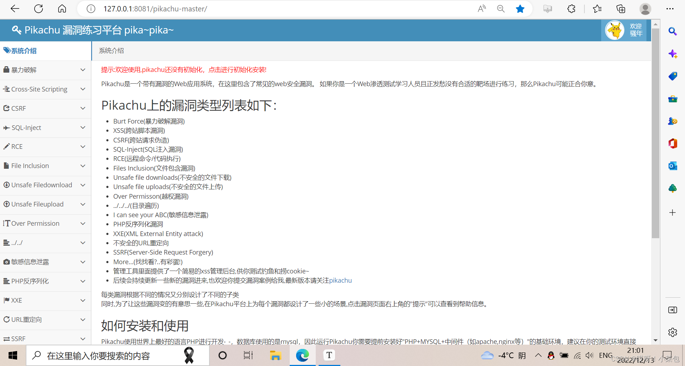Open the green tree icon in sidebar
The height and width of the screenshot is (366, 685).
(x=673, y=188)
